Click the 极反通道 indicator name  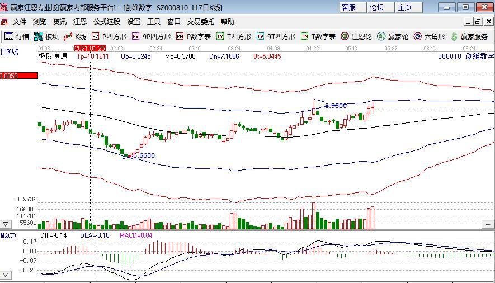[x=53, y=56]
